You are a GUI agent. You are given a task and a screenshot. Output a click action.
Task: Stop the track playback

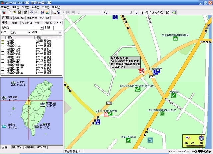tap(68, 12)
